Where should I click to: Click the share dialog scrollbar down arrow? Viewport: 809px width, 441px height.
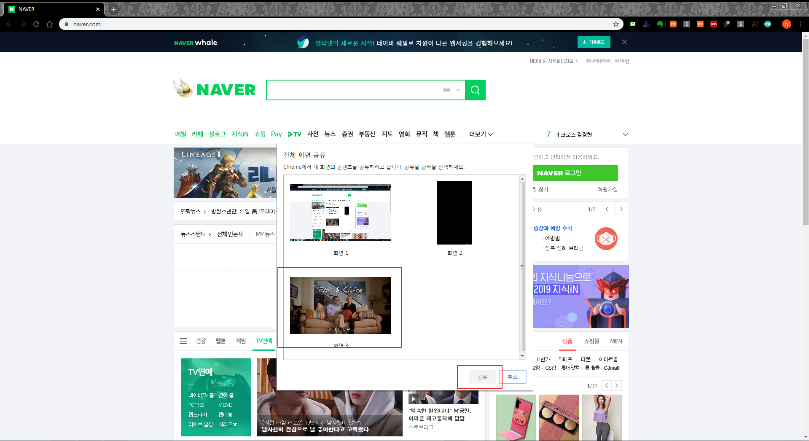pyautogui.click(x=522, y=356)
